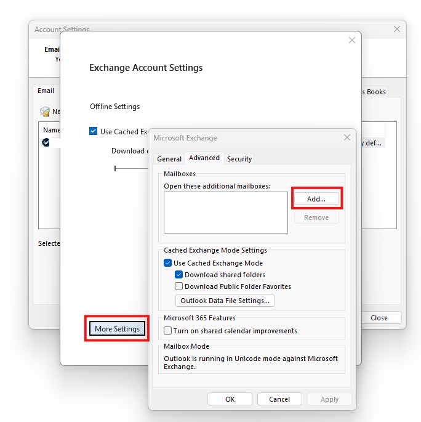Click Add... to add a mailbox
This screenshot has width=421, height=422.
[x=316, y=199]
